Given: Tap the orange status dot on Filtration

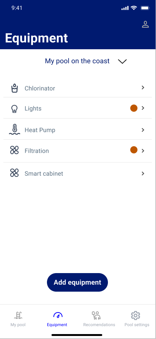Looking at the screenshot, I should pos(134,150).
